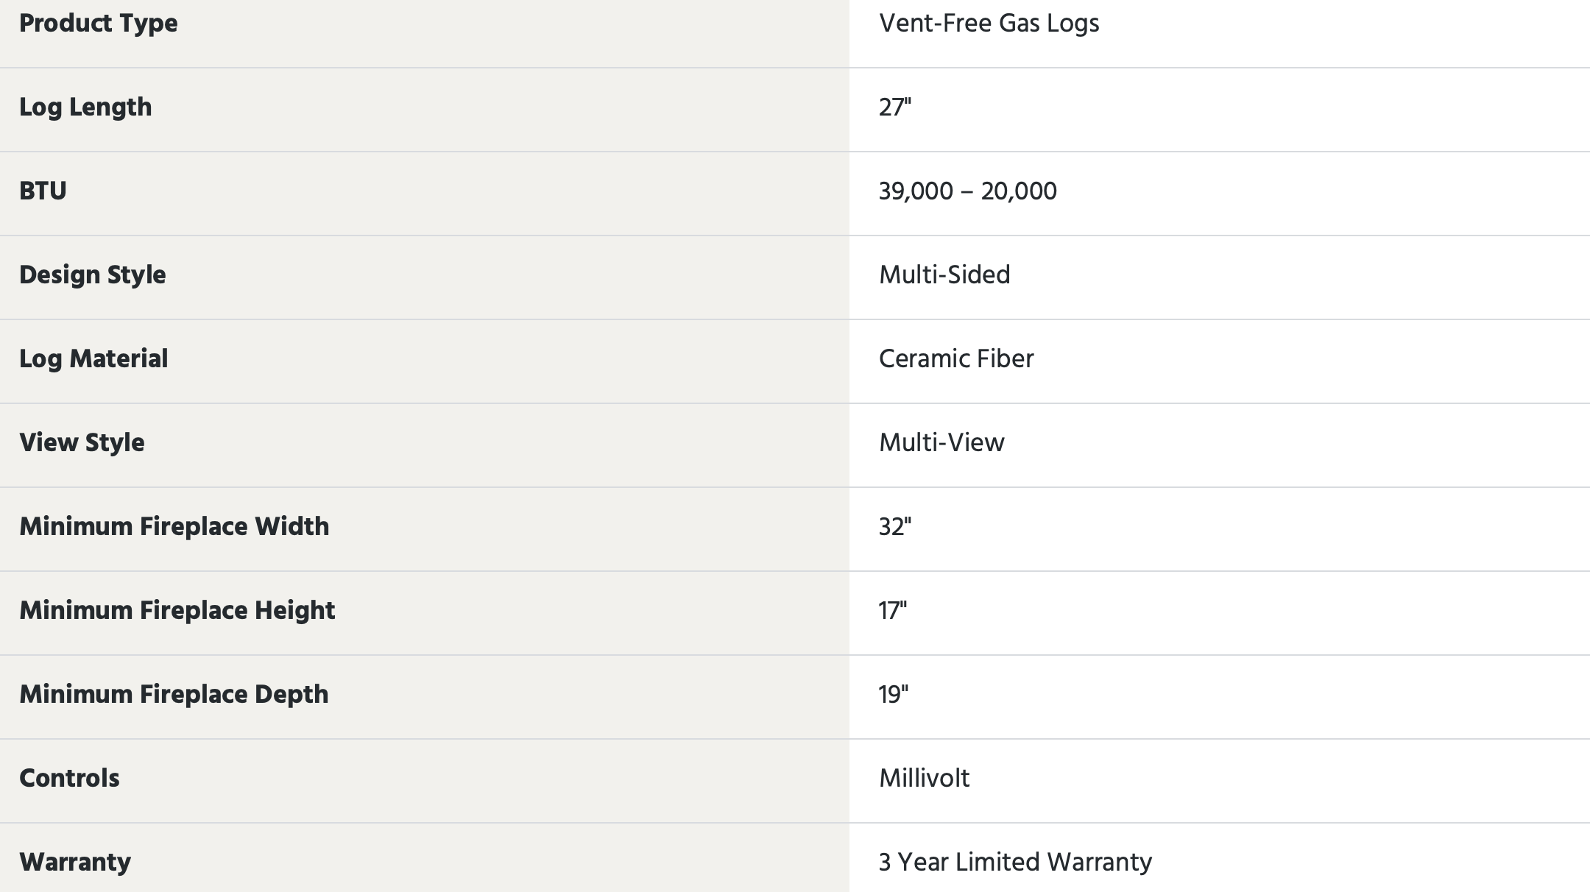Click the Minimum Fireplace Width label
This screenshot has width=1590, height=892.
174,527
